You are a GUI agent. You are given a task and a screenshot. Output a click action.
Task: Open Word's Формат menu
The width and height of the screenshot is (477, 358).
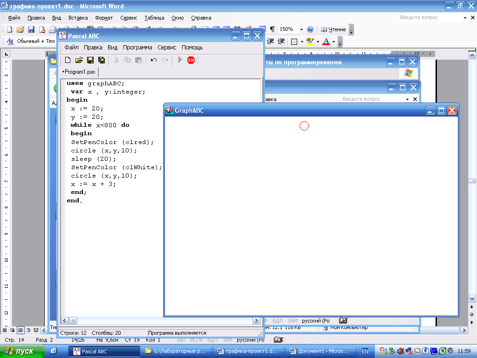tap(104, 18)
